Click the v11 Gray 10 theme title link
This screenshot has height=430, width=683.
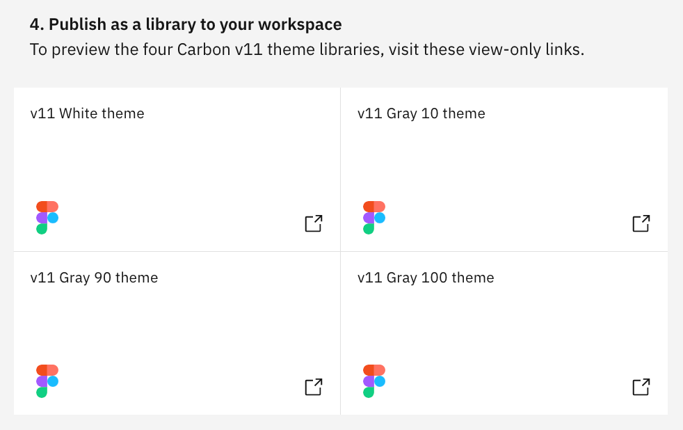click(421, 113)
